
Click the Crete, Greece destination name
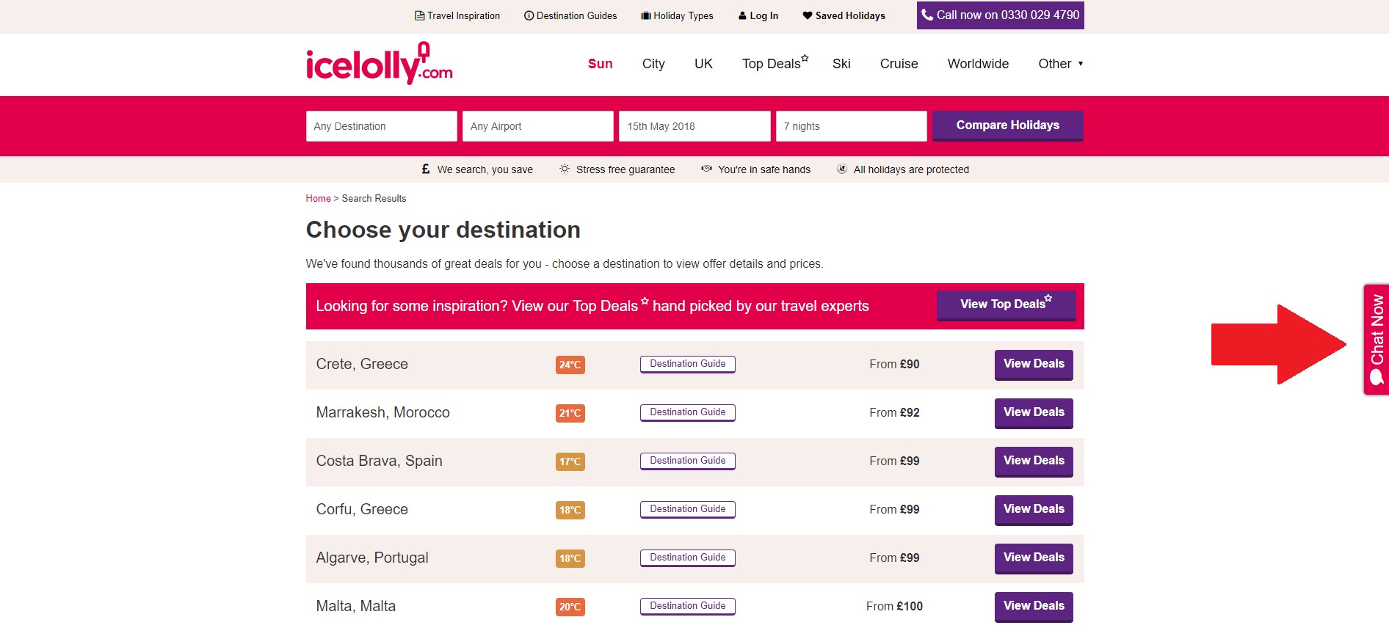(x=362, y=364)
